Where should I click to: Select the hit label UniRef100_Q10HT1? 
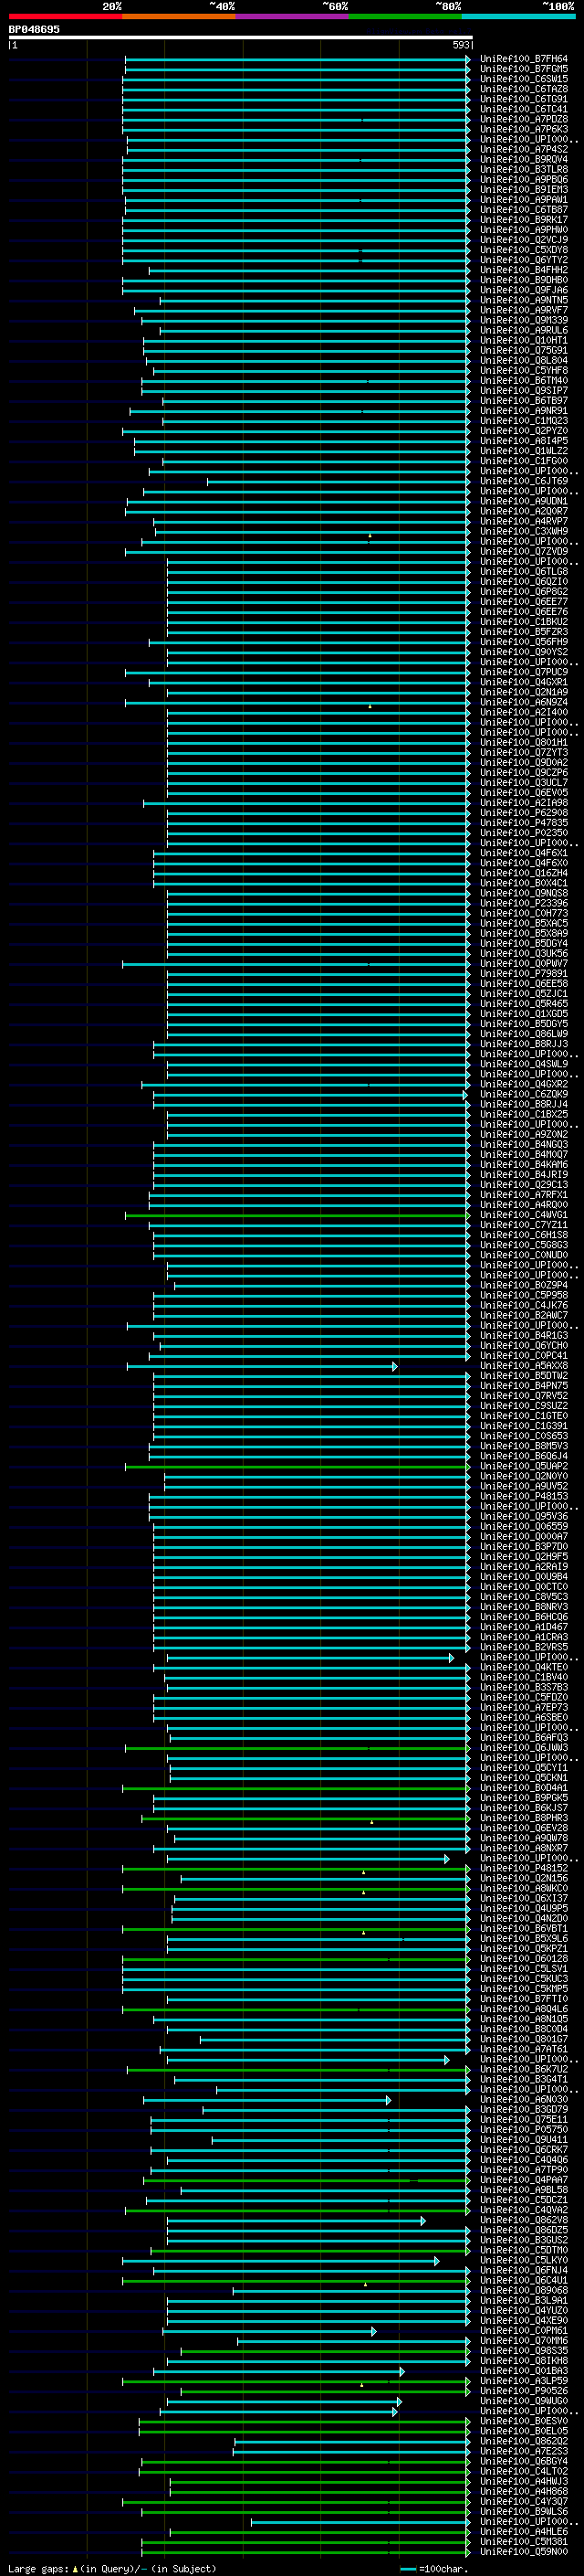coord(524,340)
